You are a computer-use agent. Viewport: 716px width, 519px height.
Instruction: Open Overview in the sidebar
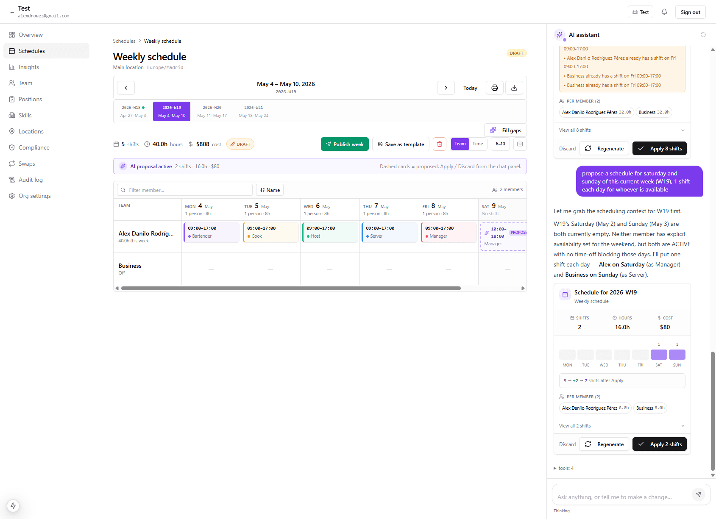46,35
